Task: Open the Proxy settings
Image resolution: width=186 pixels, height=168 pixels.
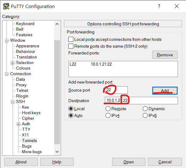Action: pyautogui.click(x=21, y=85)
